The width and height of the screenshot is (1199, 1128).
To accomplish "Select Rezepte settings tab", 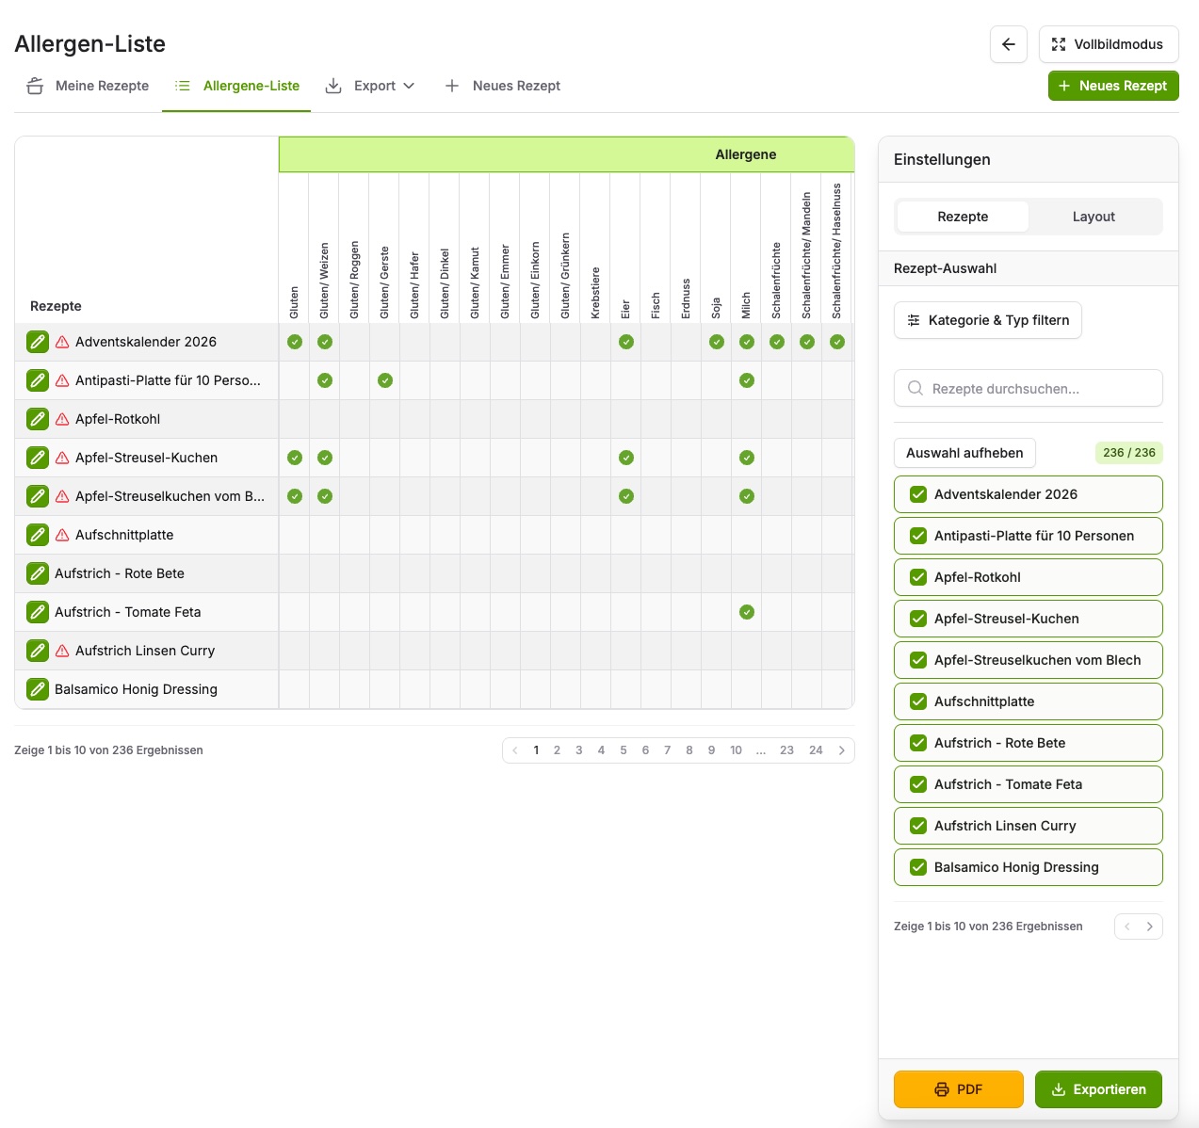I will click(x=963, y=217).
